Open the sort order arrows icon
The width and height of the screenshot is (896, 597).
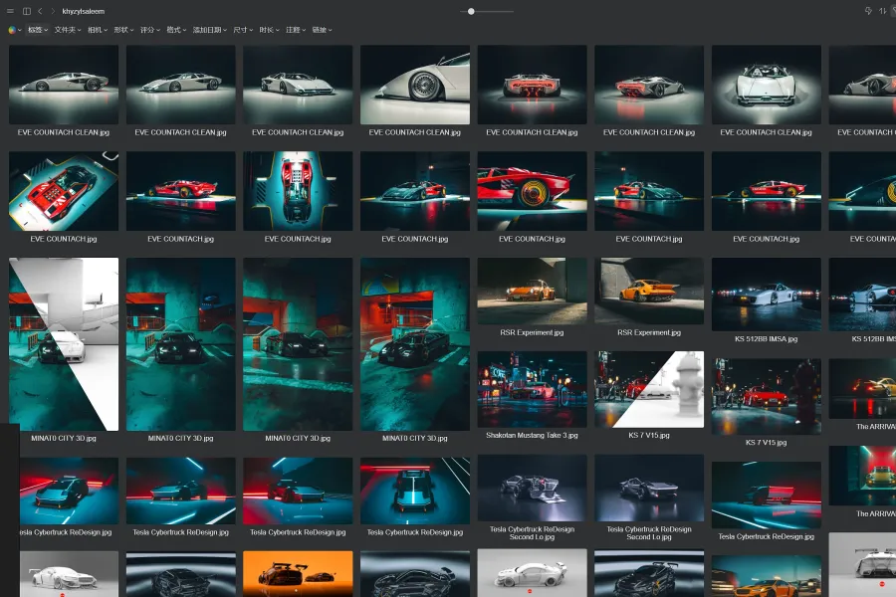(882, 11)
